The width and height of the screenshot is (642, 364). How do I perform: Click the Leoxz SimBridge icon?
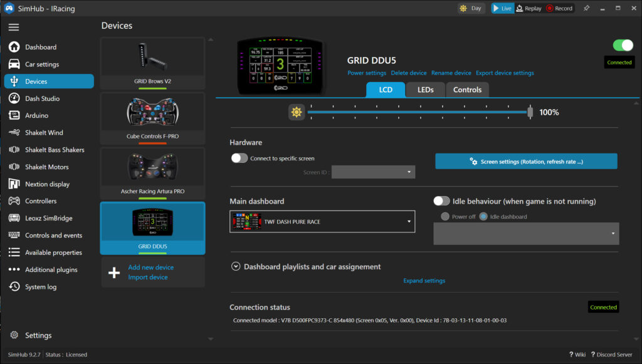(x=14, y=218)
